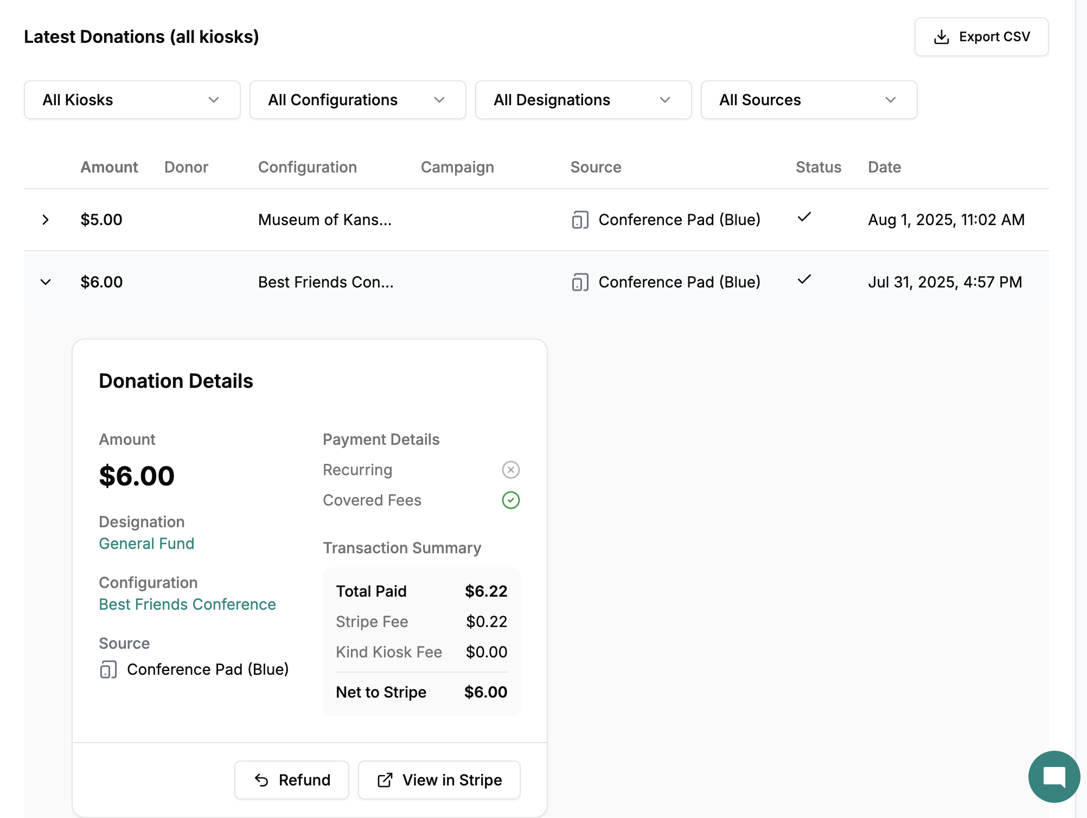
Task: Click the Refund undo-arrow icon
Action: point(261,780)
